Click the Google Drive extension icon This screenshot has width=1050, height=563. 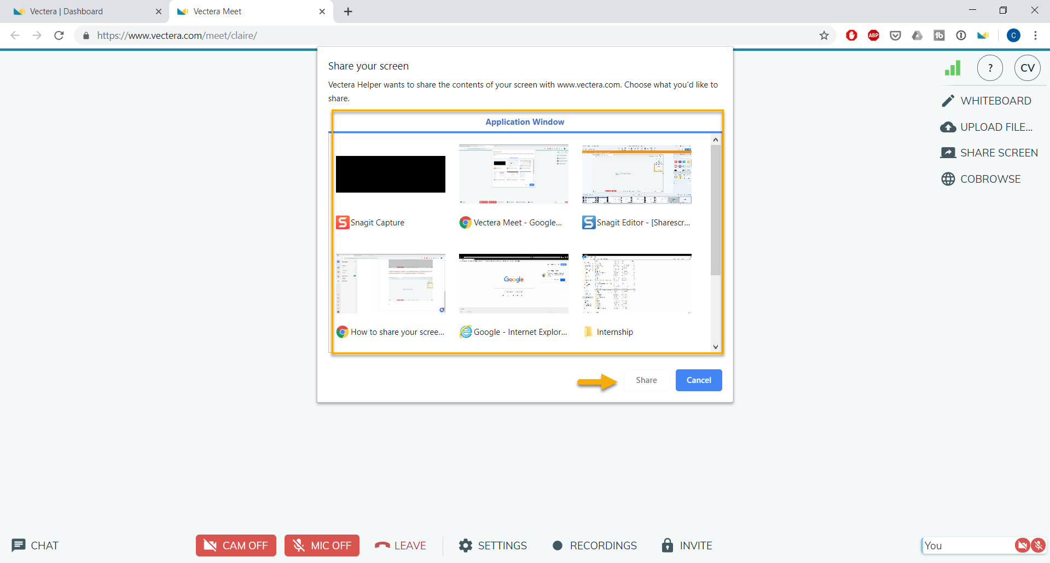pyautogui.click(x=917, y=36)
